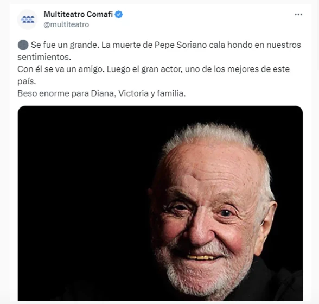Click the dark circle emoji starting the tweet
319x304 pixels.
[x=23, y=45]
